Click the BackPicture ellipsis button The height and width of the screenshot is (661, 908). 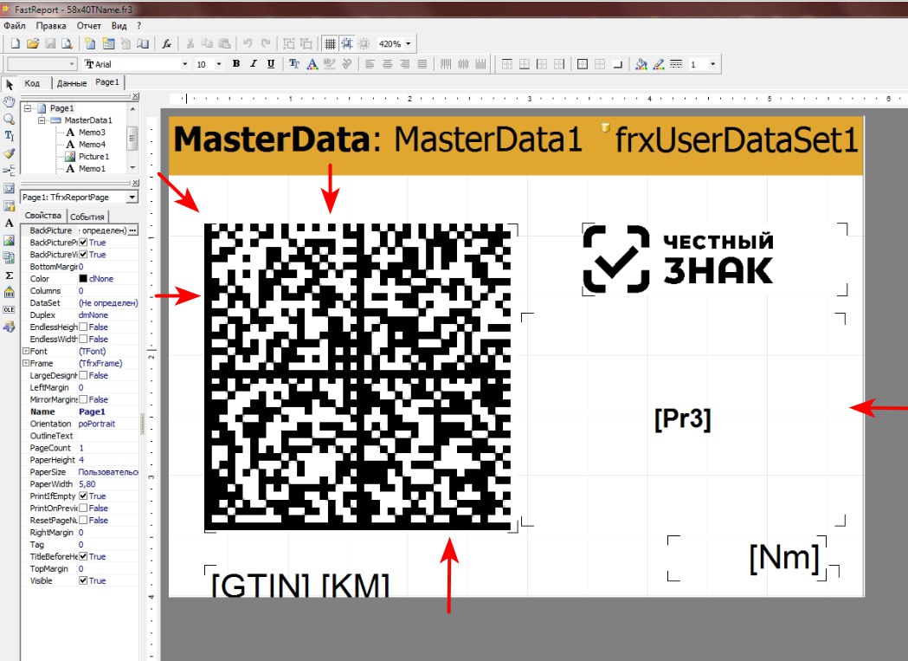pos(132,231)
